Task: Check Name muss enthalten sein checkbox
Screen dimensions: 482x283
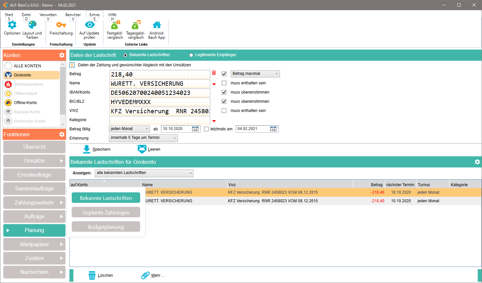Action: tap(224, 83)
